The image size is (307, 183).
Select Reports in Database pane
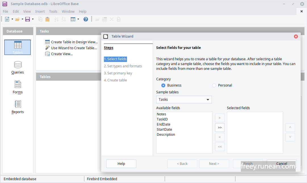click(18, 107)
